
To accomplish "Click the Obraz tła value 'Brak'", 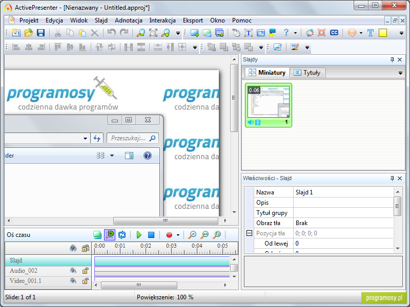I will (343, 223).
